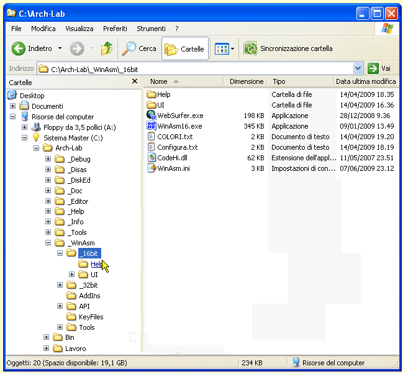
Task: Click Sincronizzazione cartella toolbar icon
Action: (x=250, y=48)
